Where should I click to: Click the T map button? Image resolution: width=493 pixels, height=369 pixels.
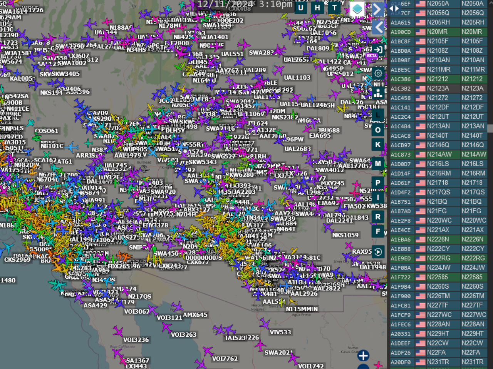(334, 8)
